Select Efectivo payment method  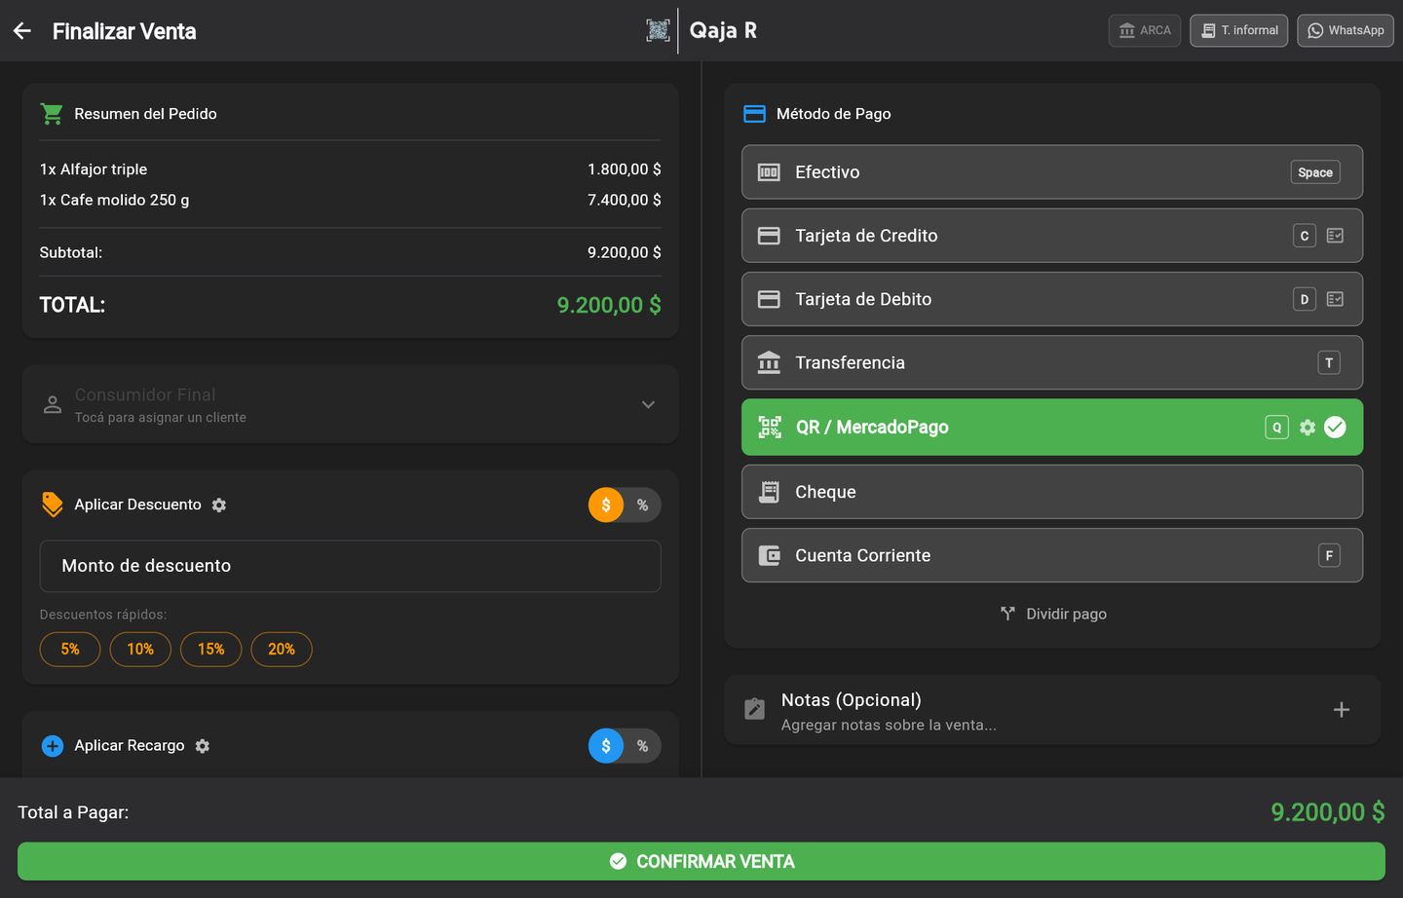point(1052,172)
